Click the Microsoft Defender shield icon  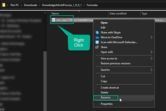point(97,42)
